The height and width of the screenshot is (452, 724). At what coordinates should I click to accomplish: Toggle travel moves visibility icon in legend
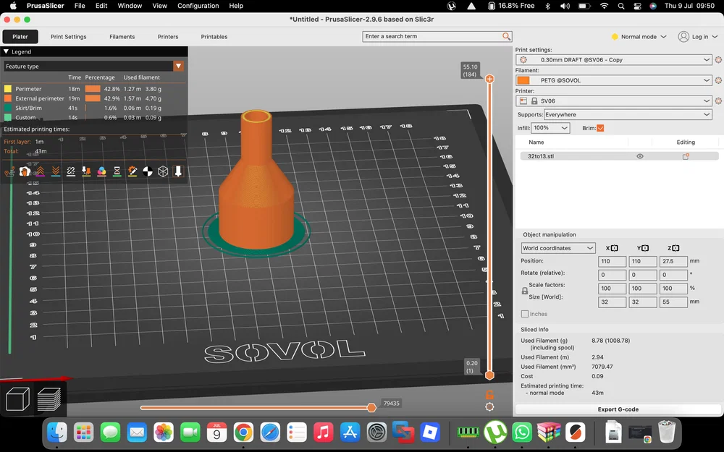(9, 171)
